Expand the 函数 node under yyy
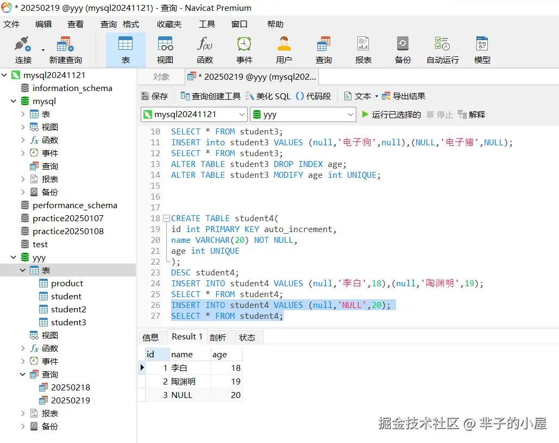Viewport: 559px width, 443px height. 23,348
